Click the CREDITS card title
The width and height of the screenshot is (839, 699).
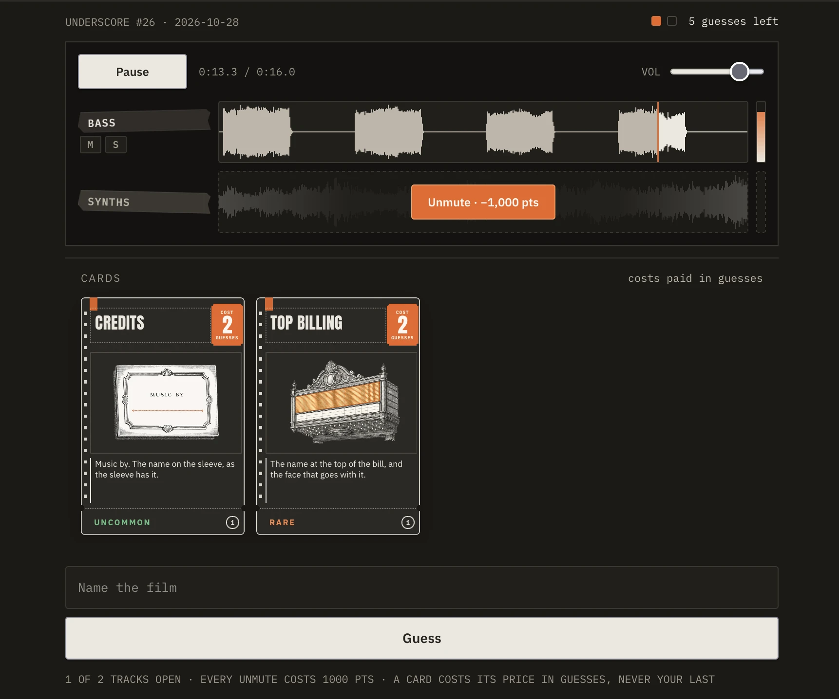click(x=119, y=323)
